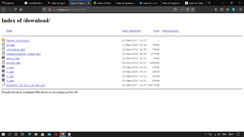Open nezakonchennyj_roman.mp3 link

click(23, 54)
